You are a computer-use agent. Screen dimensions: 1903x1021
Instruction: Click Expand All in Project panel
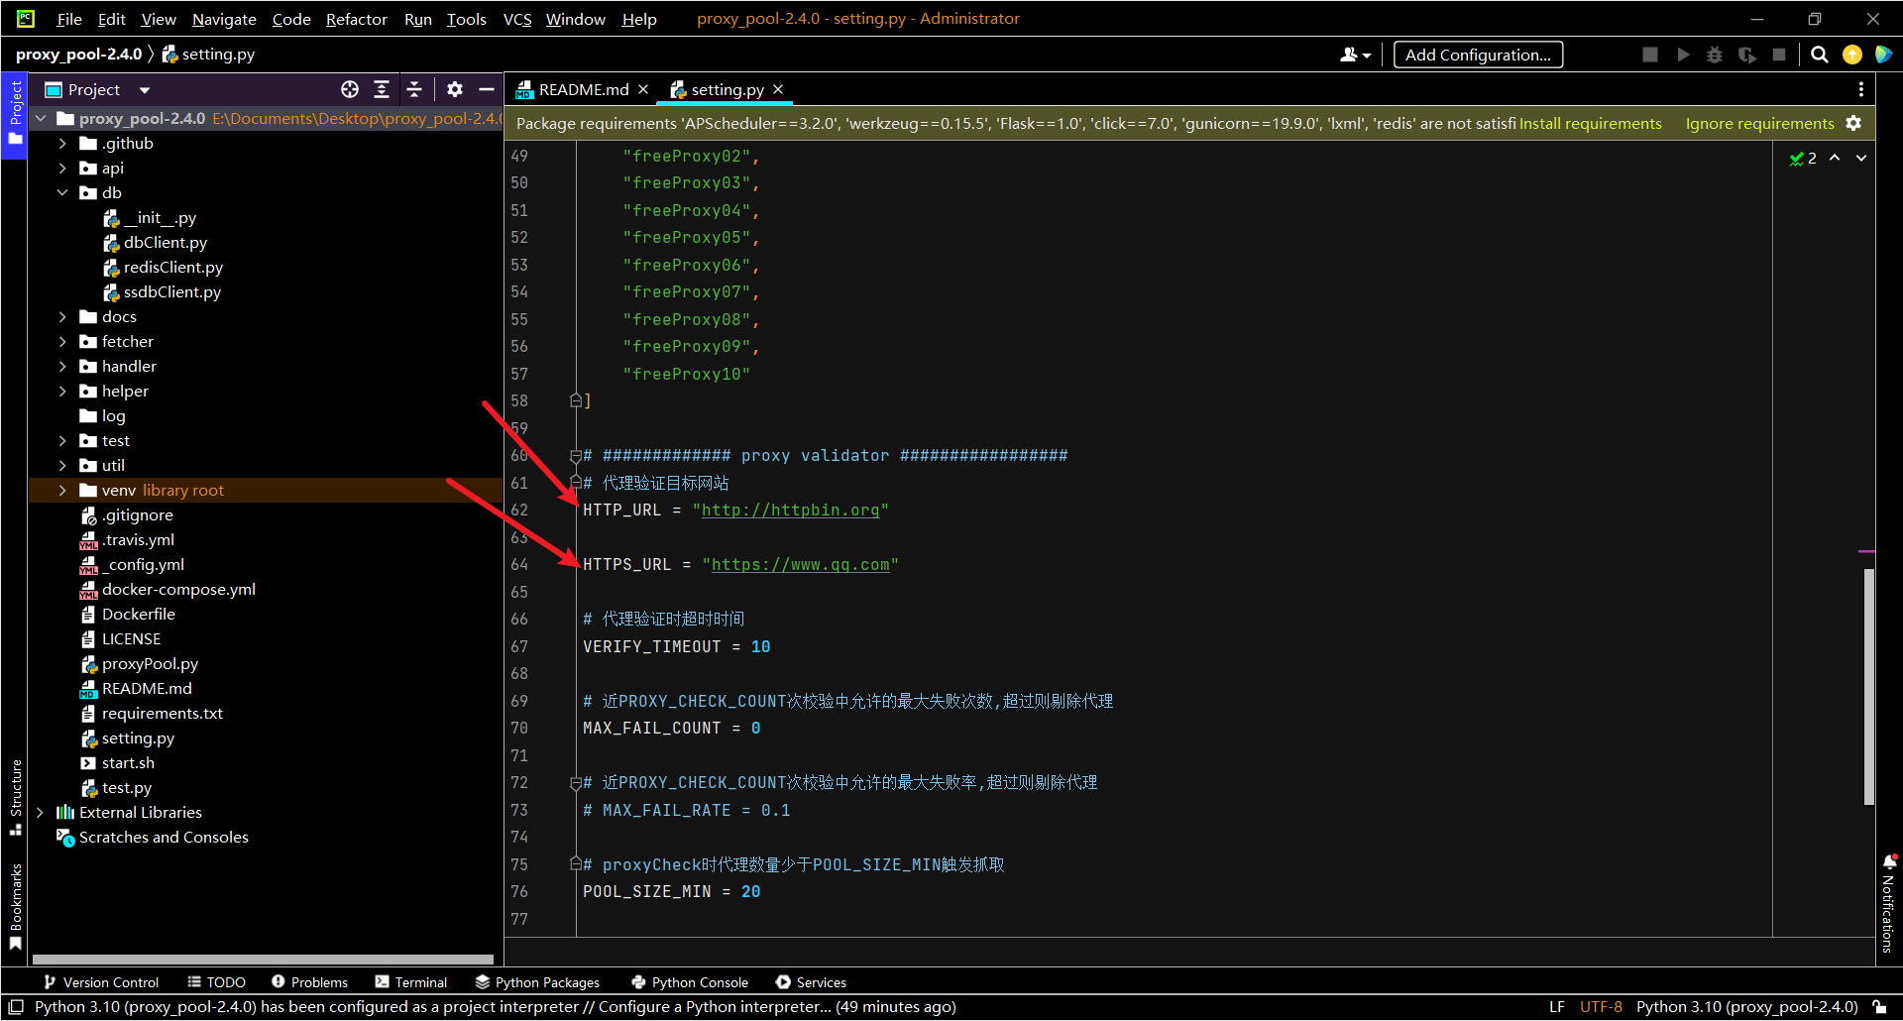tap(382, 89)
